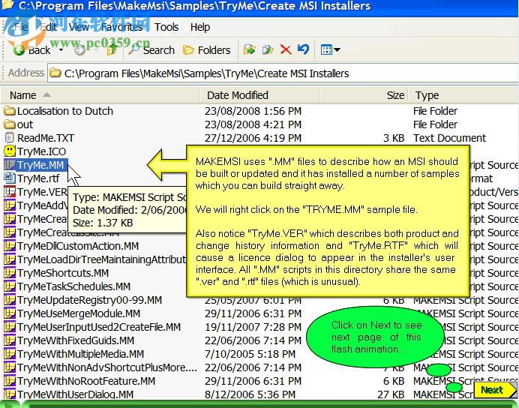The width and height of the screenshot is (519, 408).
Task: Open the Favorites menu
Action: pyautogui.click(x=121, y=27)
